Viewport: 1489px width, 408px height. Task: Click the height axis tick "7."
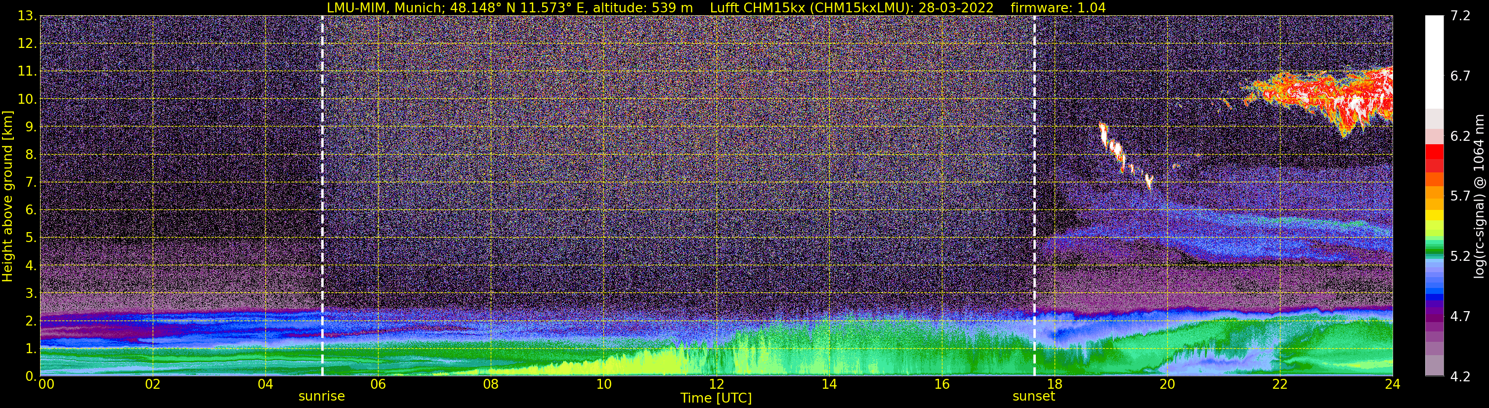point(31,183)
